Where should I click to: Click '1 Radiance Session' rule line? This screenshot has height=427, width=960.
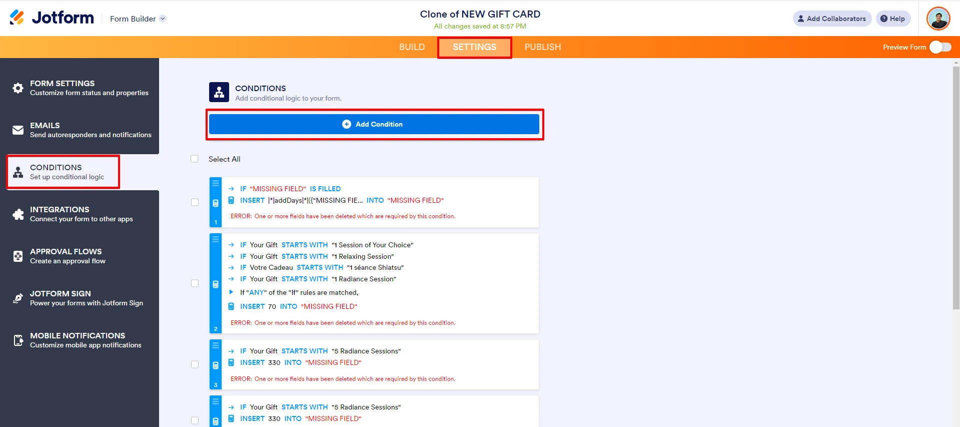point(312,279)
